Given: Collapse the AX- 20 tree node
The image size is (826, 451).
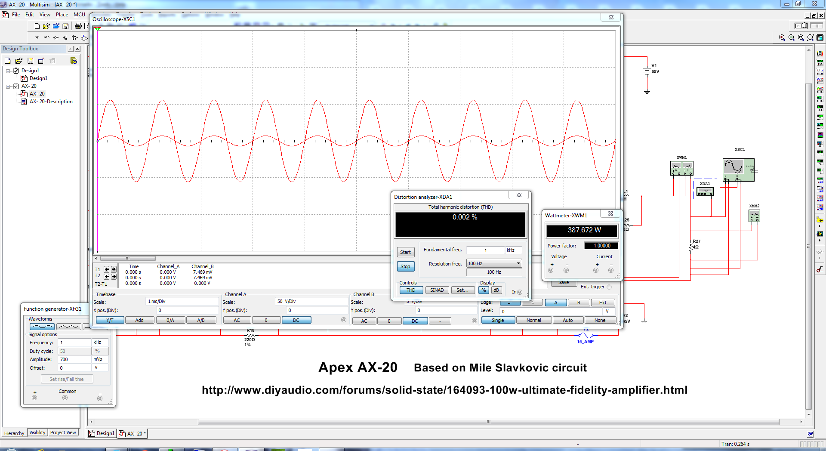Looking at the screenshot, I should click(8, 86).
